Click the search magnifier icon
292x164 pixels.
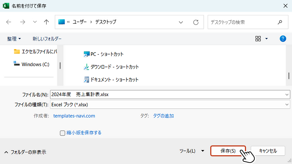[x=280, y=22]
